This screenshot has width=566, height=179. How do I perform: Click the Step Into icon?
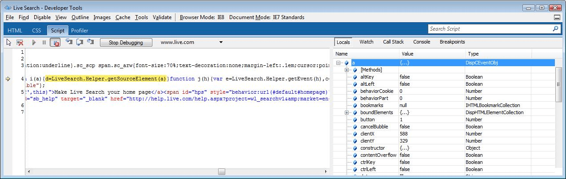69,42
